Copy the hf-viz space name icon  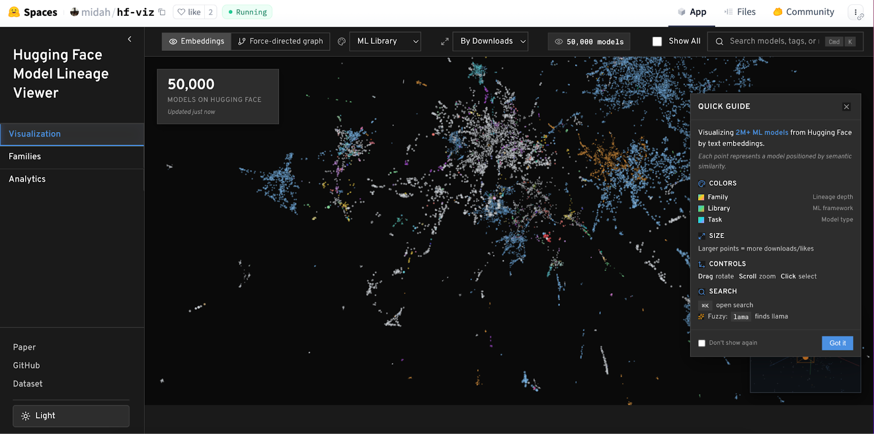tap(162, 12)
